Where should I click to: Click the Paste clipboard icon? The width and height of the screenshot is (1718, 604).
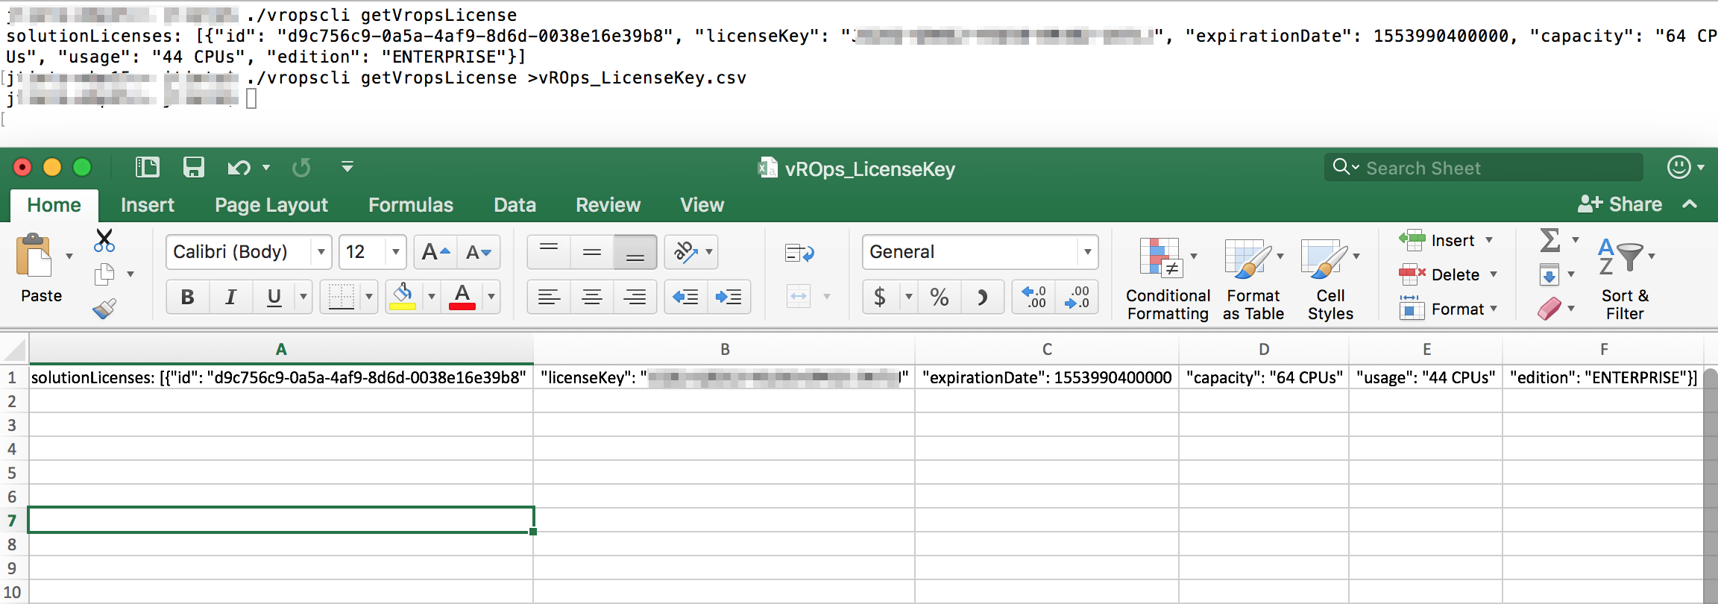(35, 257)
